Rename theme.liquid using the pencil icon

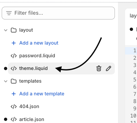tap(109, 68)
